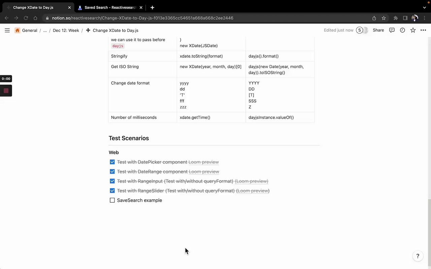Open the page comments icon

[x=392, y=30]
